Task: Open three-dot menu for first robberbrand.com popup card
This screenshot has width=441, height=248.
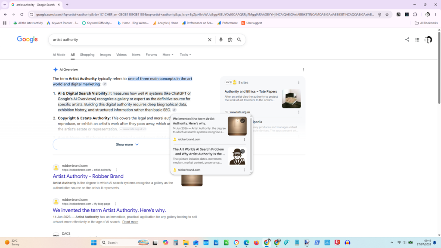Action: click(x=245, y=139)
